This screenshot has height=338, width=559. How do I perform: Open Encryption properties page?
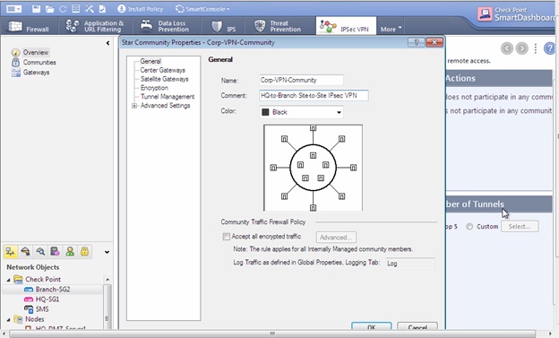pyautogui.click(x=154, y=88)
